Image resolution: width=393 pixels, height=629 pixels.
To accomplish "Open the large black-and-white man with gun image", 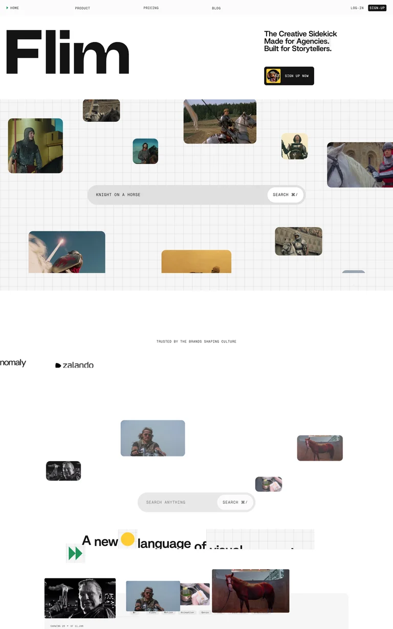I will [x=80, y=598].
